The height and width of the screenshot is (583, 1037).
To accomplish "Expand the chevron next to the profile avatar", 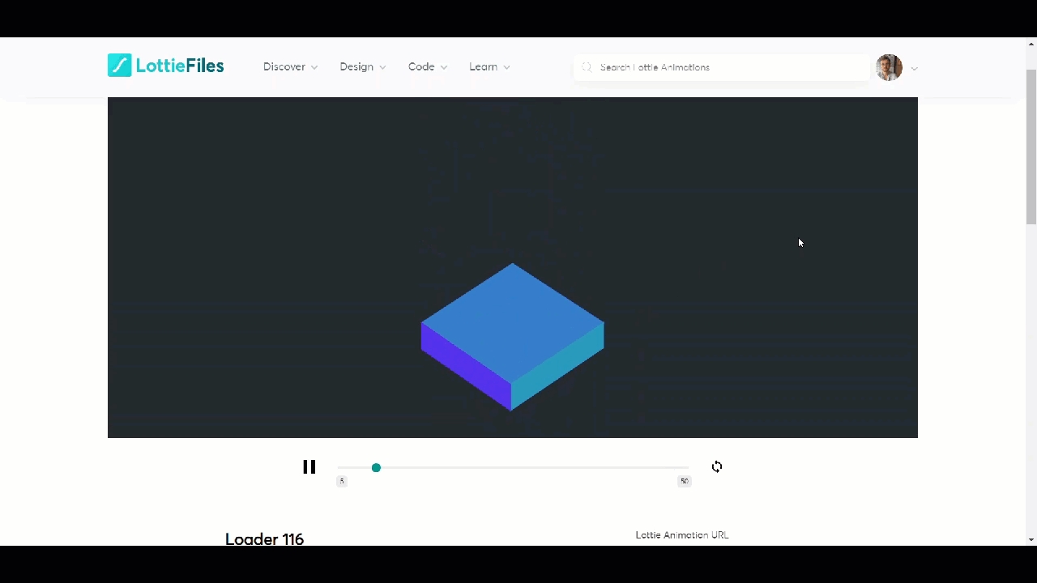I will click(x=915, y=69).
